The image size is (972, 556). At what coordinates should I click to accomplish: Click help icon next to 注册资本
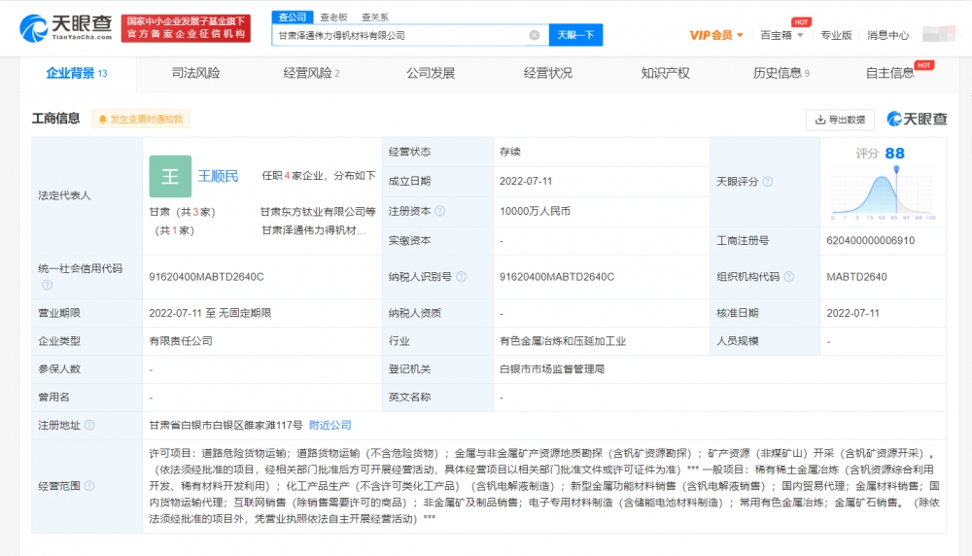click(x=440, y=211)
